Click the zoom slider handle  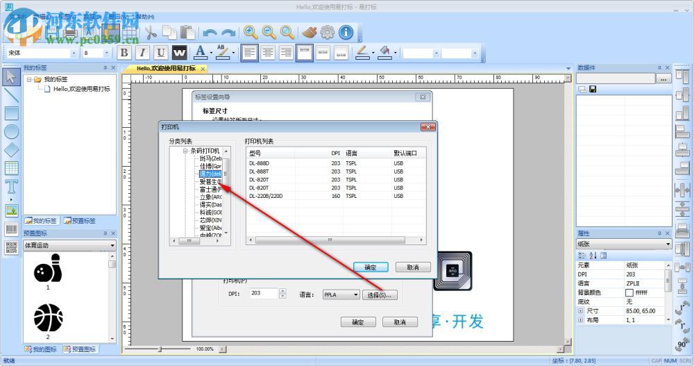pyautogui.click(x=160, y=349)
